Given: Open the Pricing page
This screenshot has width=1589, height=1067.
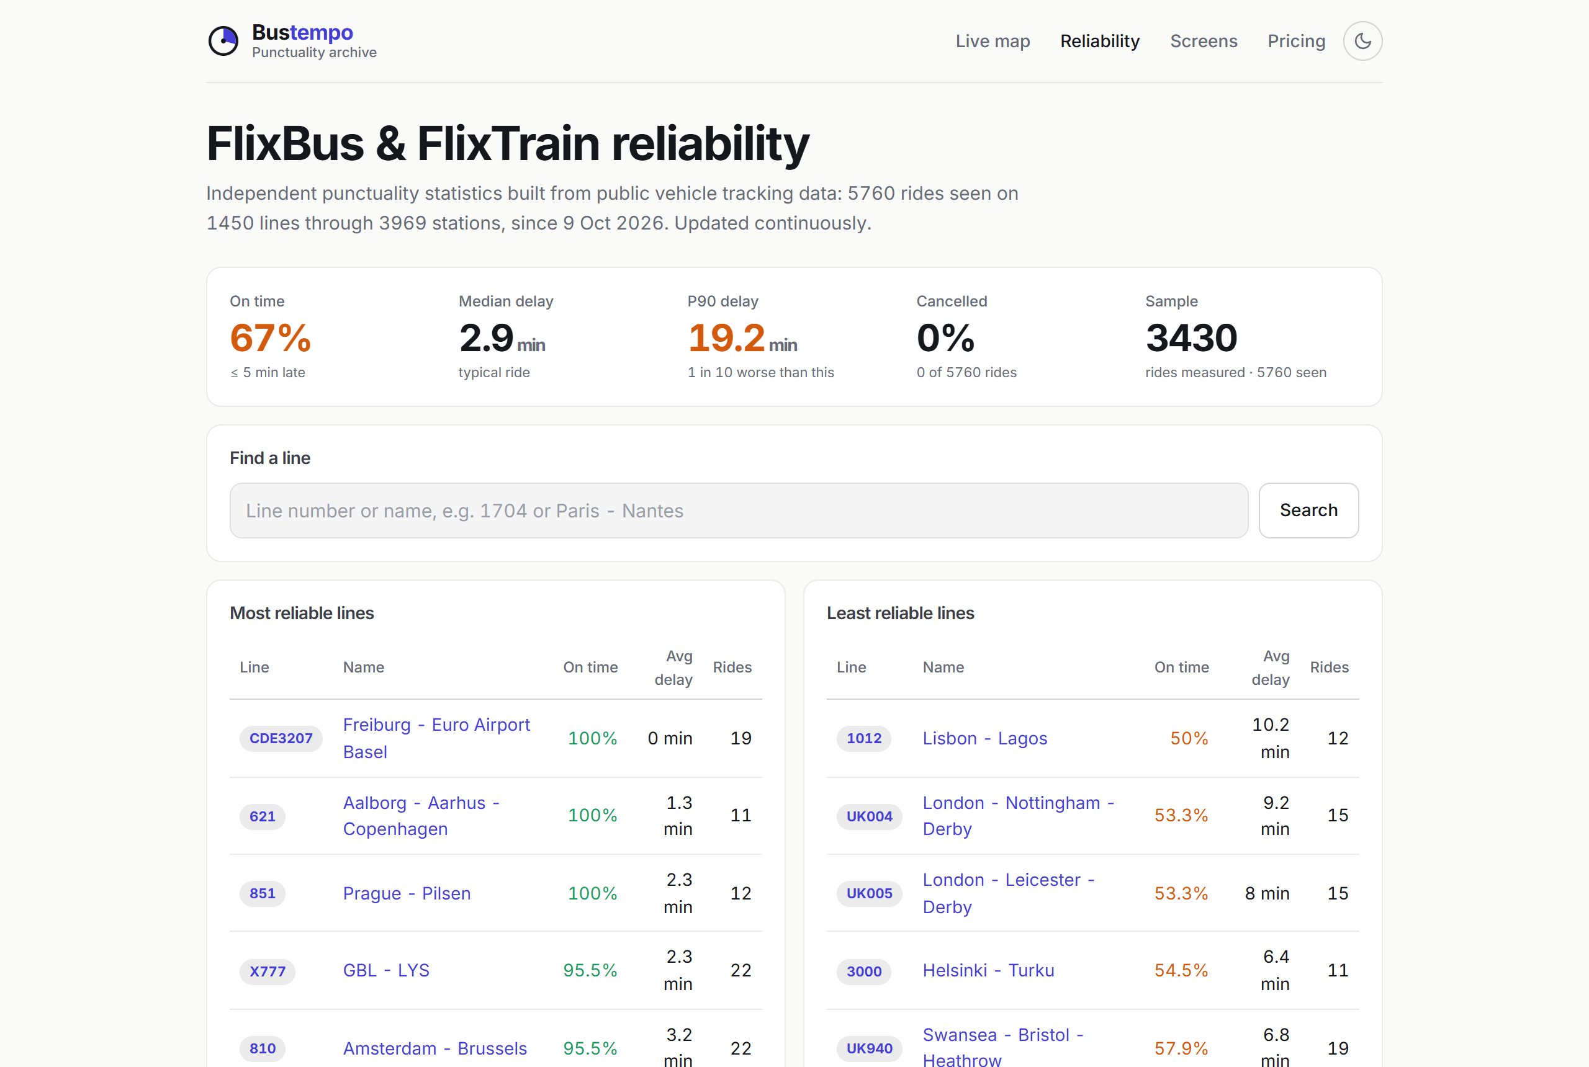Looking at the screenshot, I should [1296, 41].
